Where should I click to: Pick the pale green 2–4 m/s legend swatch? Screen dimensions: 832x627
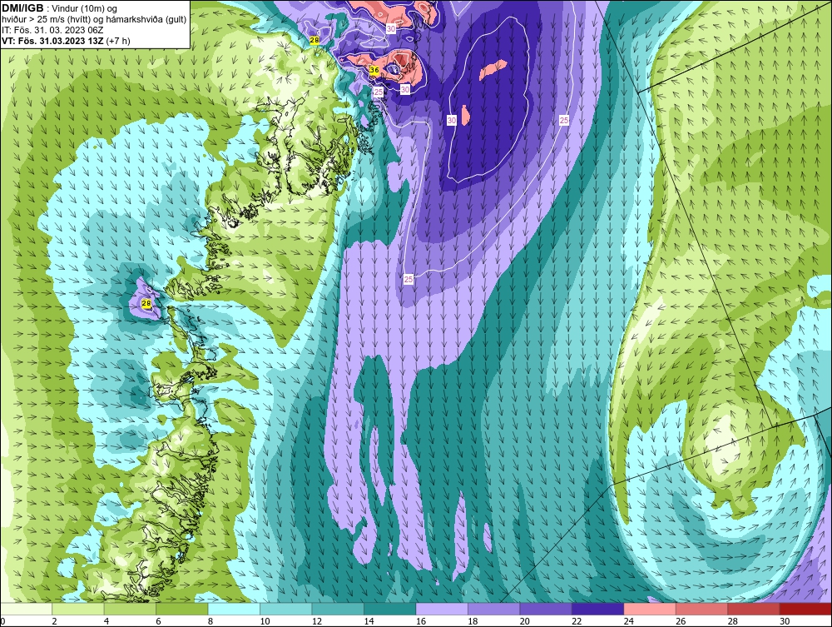coord(78,609)
